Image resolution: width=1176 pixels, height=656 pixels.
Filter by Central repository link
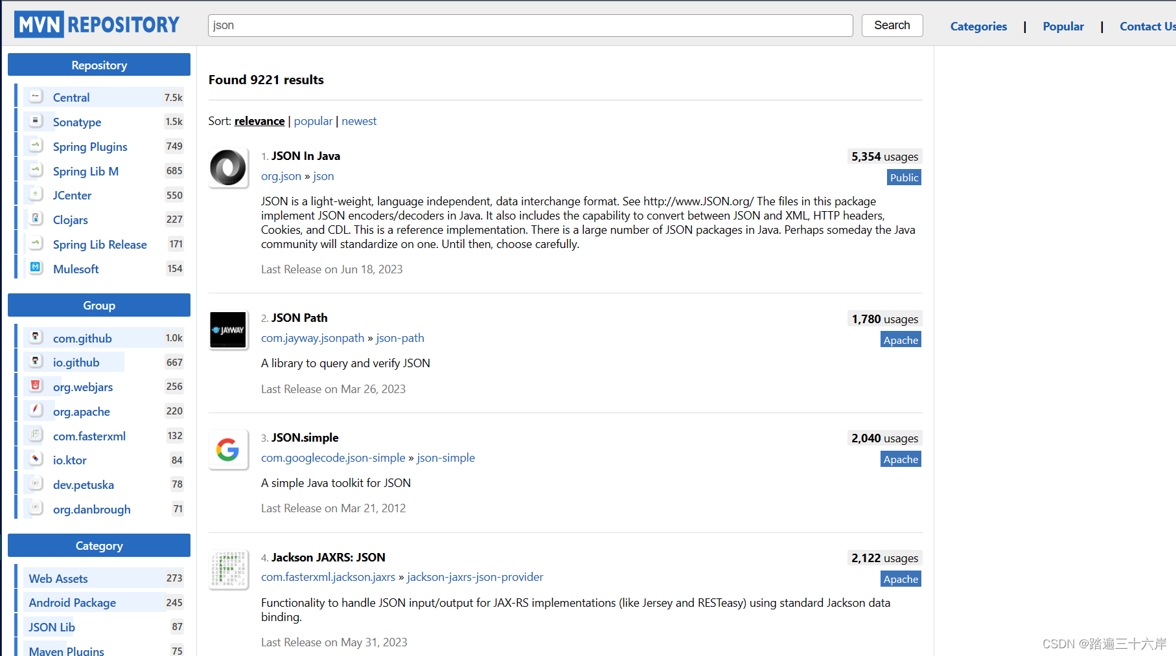click(71, 98)
